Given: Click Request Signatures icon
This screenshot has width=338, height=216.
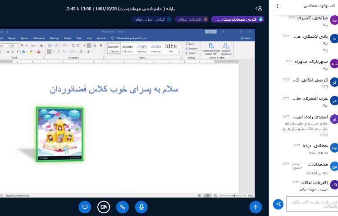Looking at the screenshot, I should pyautogui.click(x=226, y=49).
